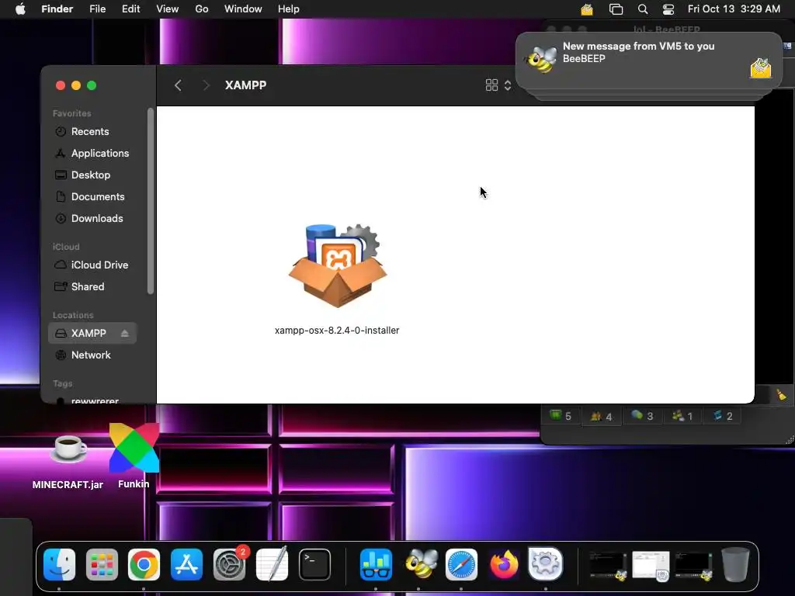
Task: Open the Finder menu
Action: (57, 9)
